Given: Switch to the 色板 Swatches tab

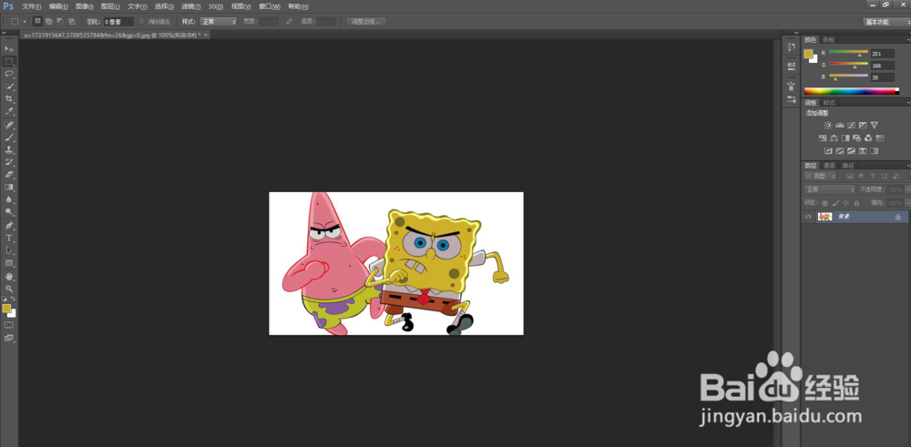Looking at the screenshot, I should pyautogui.click(x=828, y=39).
